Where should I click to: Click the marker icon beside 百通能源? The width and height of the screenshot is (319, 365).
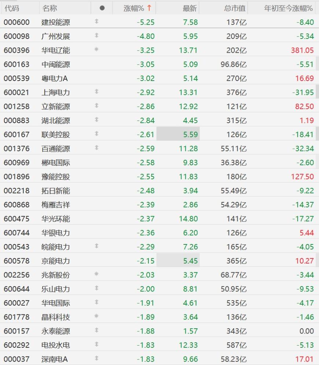coord(97,148)
